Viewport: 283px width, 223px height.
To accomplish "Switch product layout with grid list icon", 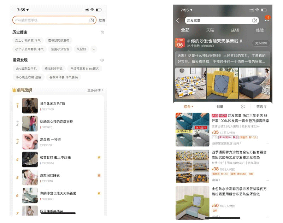I will coord(243,106).
